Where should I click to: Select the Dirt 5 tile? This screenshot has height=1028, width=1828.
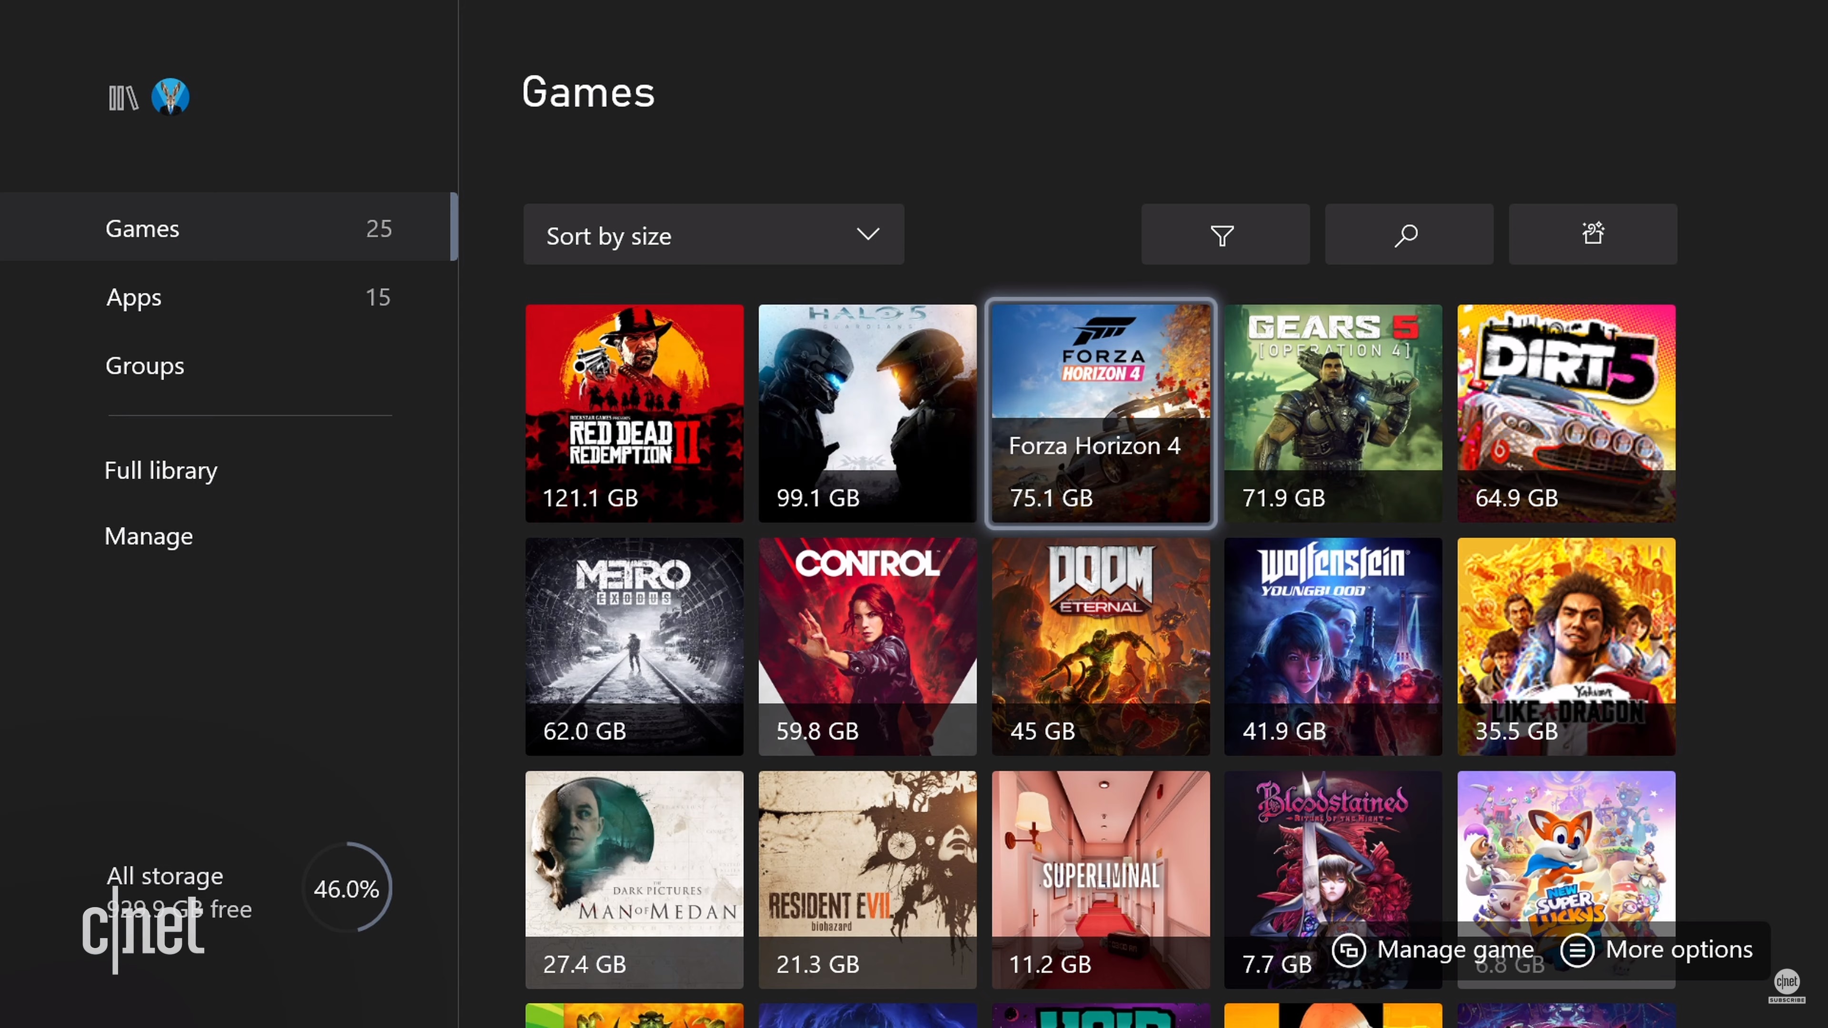pos(1566,414)
